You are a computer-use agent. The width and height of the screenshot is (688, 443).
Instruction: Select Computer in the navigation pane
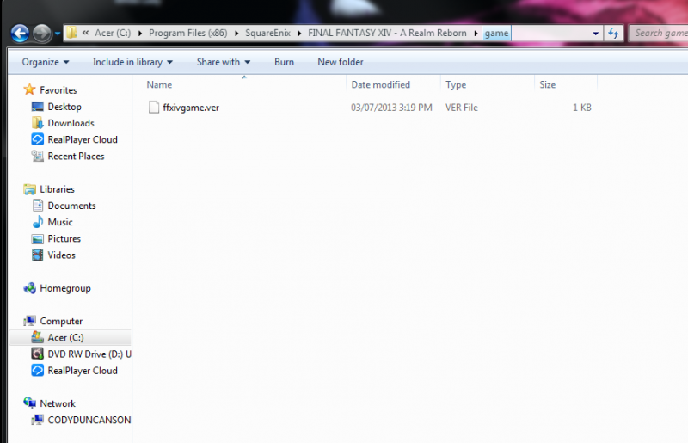(61, 322)
